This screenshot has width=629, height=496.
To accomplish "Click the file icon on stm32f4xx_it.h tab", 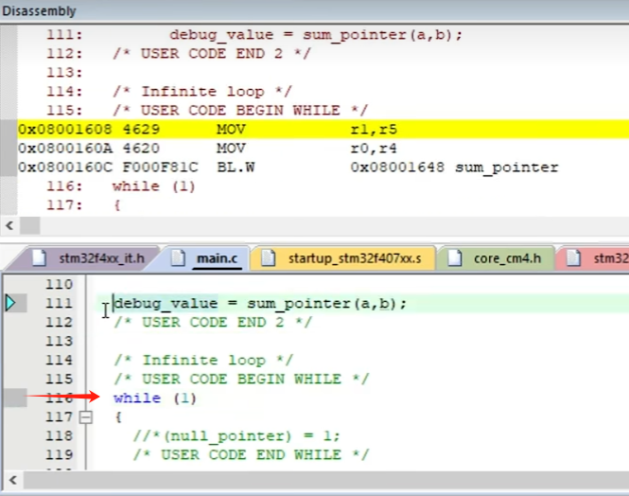I will point(40,258).
